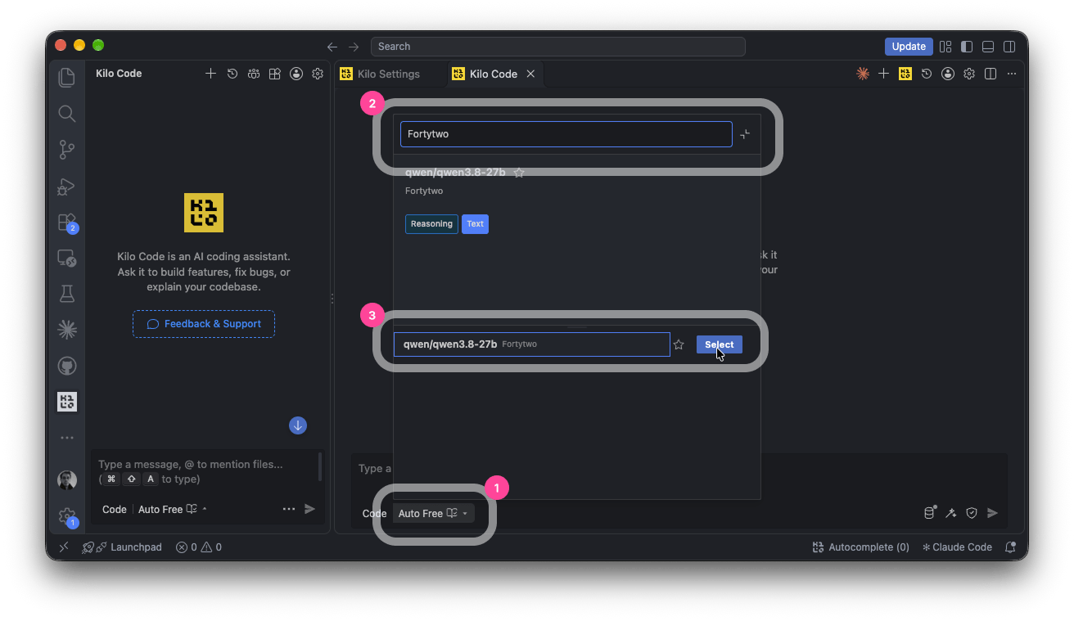Go forward with the right arrow

354,47
